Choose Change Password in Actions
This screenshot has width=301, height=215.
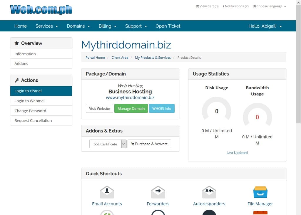(41, 111)
